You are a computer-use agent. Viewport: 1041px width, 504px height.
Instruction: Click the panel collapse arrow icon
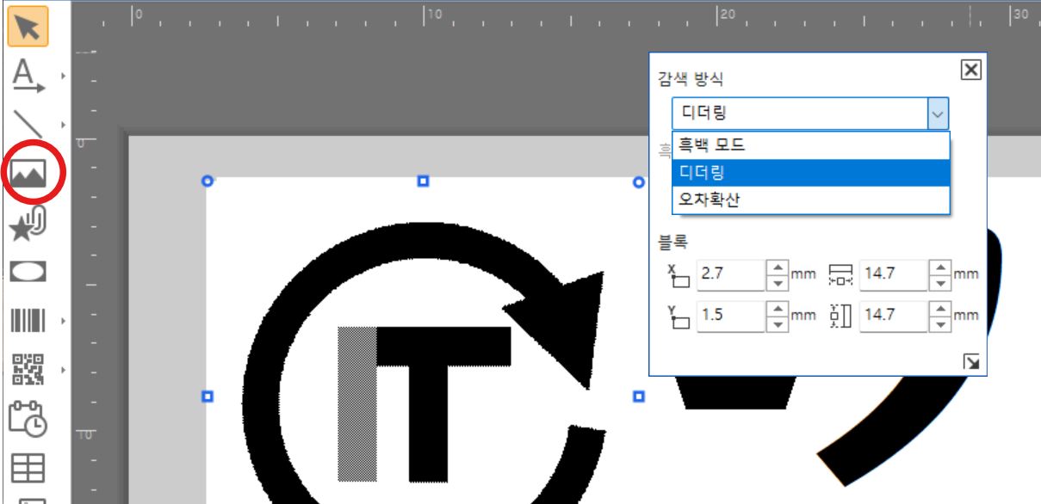(x=972, y=363)
